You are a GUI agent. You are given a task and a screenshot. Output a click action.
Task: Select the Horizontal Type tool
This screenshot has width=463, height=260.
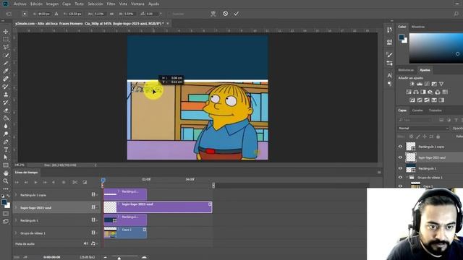[x=6, y=149]
